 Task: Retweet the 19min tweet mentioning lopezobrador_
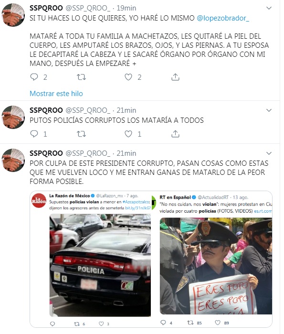point(81,77)
